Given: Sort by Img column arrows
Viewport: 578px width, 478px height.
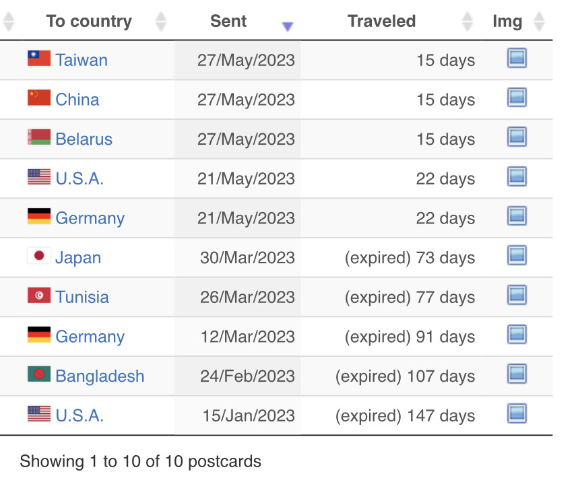Looking at the screenshot, I should [539, 22].
